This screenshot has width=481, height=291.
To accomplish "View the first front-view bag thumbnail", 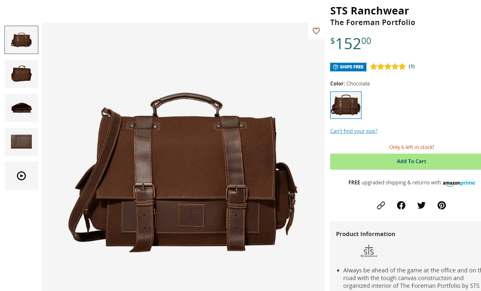I will [22, 40].
